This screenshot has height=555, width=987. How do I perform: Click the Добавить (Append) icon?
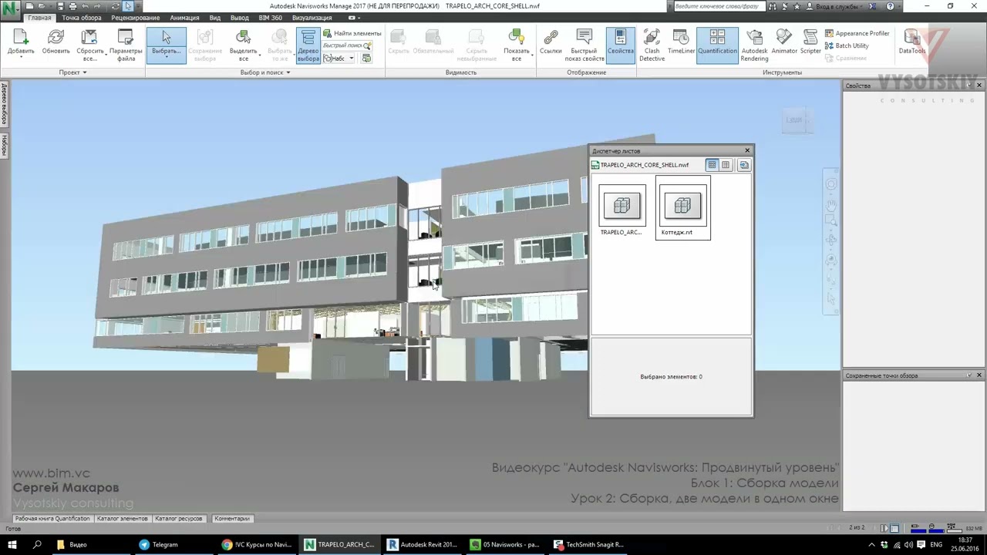click(21, 37)
